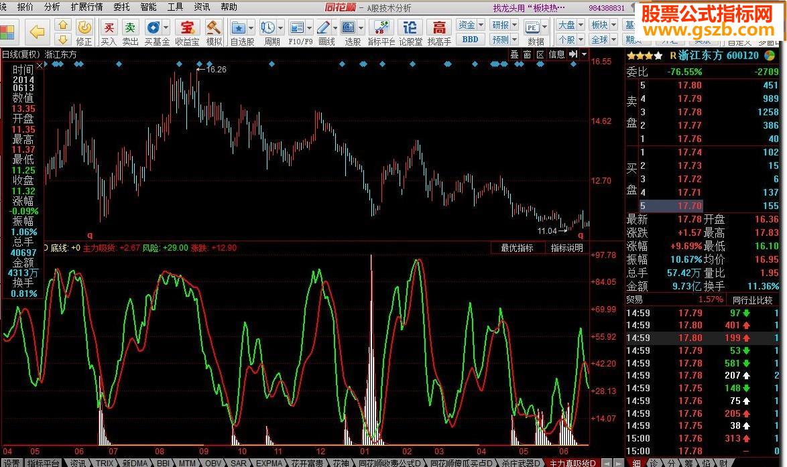The width and height of the screenshot is (787, 467).
Task: Open the 个股 dropdown
Action: (x=570, y=39)
